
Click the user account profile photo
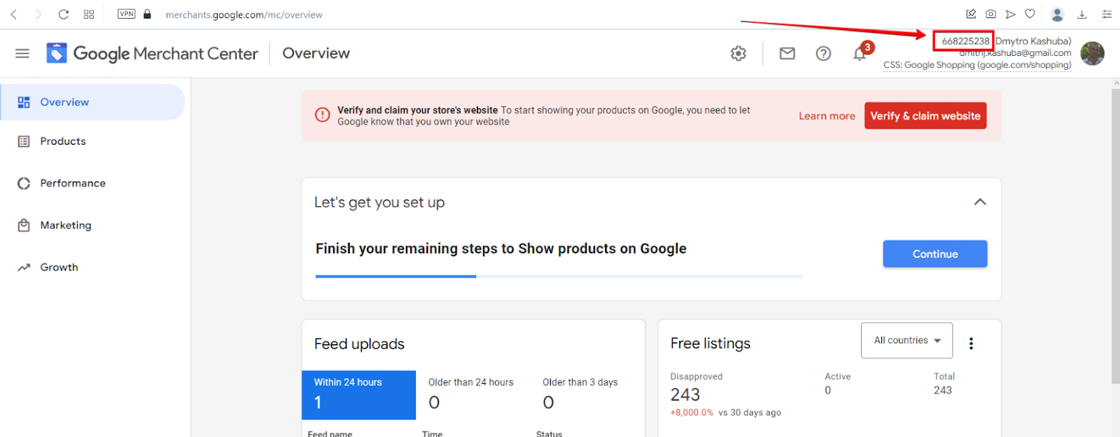point(1092,53)
